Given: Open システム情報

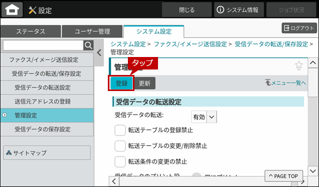Looking at the screenshot, I should [239, 9].
